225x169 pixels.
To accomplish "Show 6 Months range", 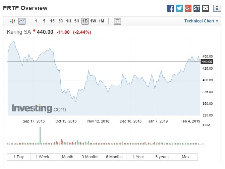I will tap(114, 157).
